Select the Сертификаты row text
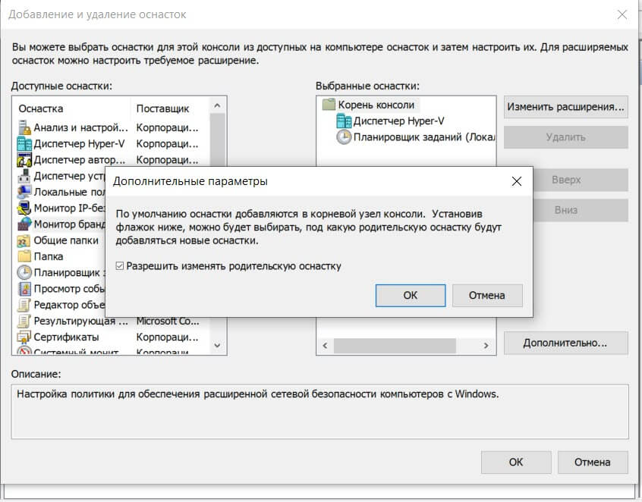642x502 pixels. 66,337
